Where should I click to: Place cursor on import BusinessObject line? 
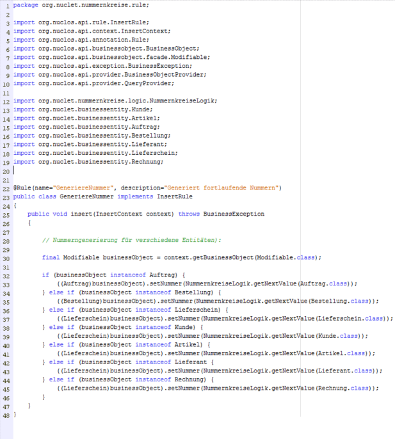point(106,49)
